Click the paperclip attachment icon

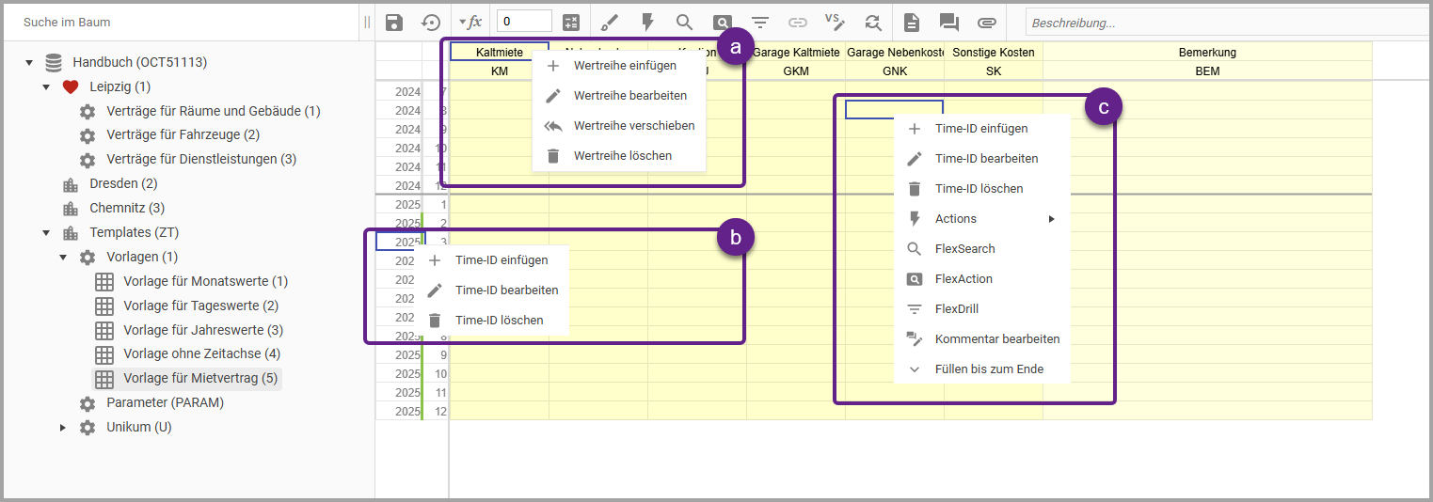[x=986, y=23]
